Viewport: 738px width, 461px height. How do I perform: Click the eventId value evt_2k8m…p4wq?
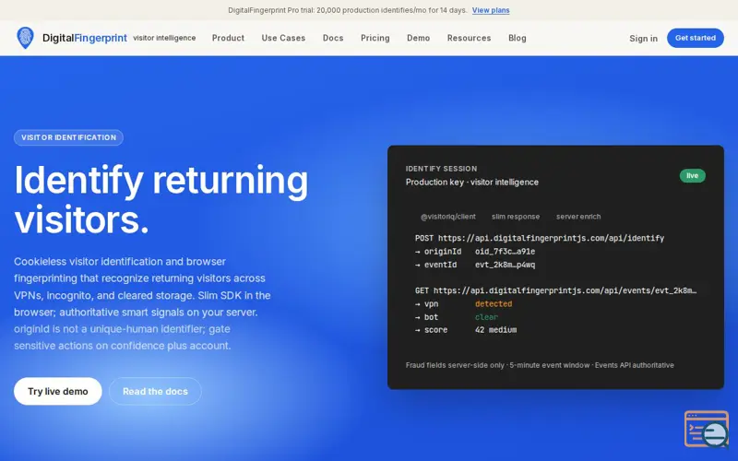coord(505,265)
